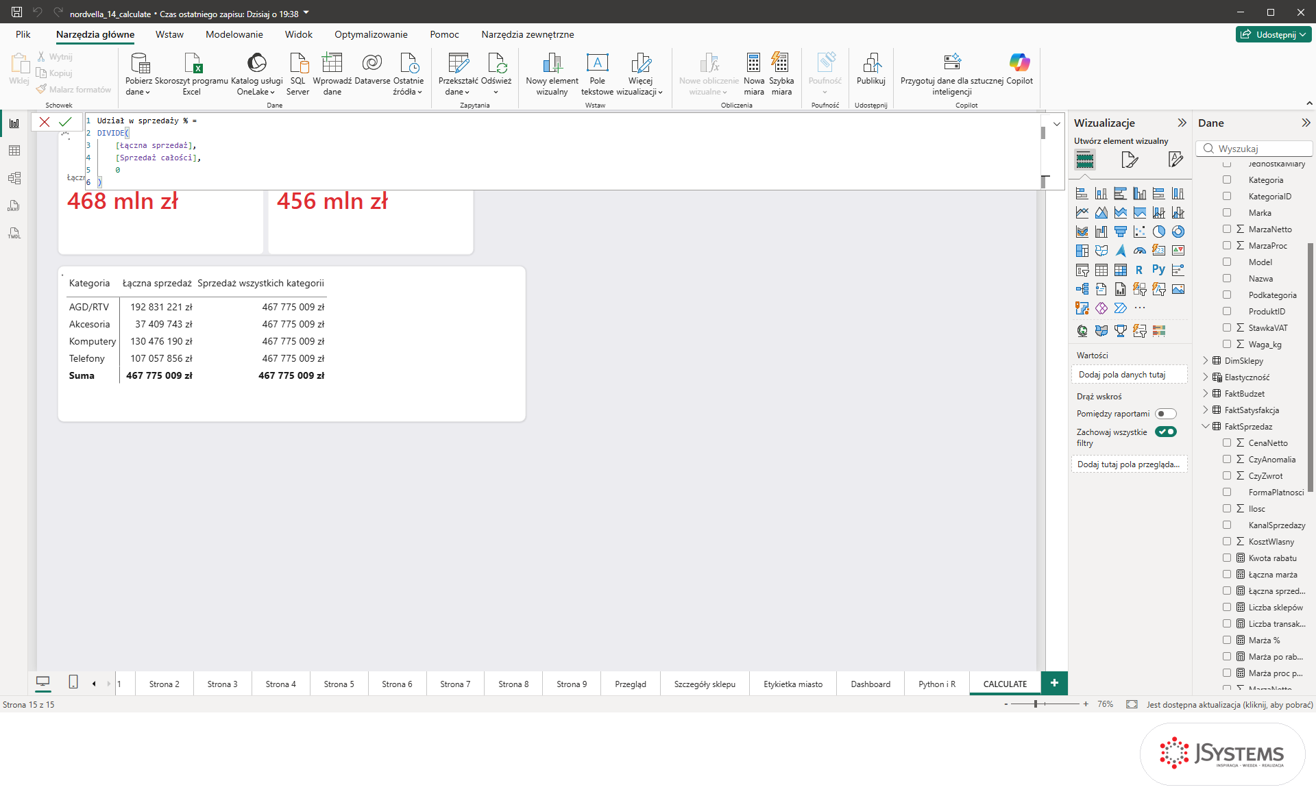Toggle Pomiędzy raportami switch
Screen dimensions: 1316x796
point(1165,414)
